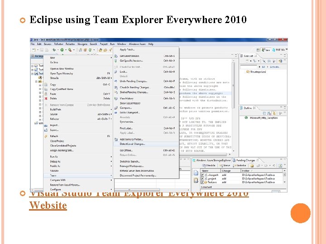The height and width of the screenshot is (244, 326).
Task: Uncheck the .classpath checkbox
Action: coord(202,175)
